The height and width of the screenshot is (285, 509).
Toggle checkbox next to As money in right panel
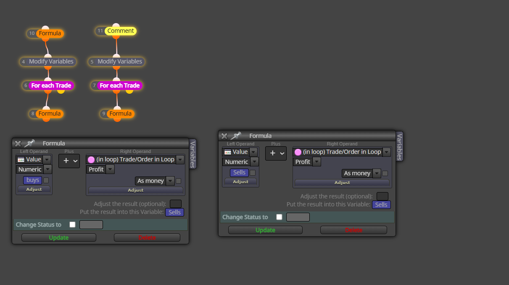[385, 173]
